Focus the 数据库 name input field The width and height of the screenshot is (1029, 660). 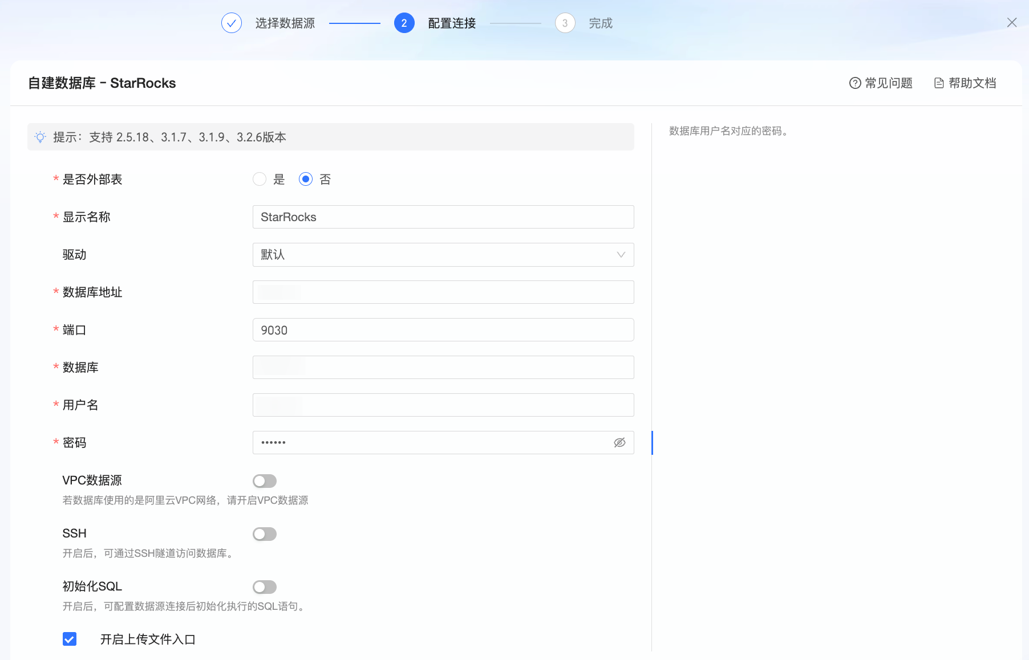click(x=443, y=368)
